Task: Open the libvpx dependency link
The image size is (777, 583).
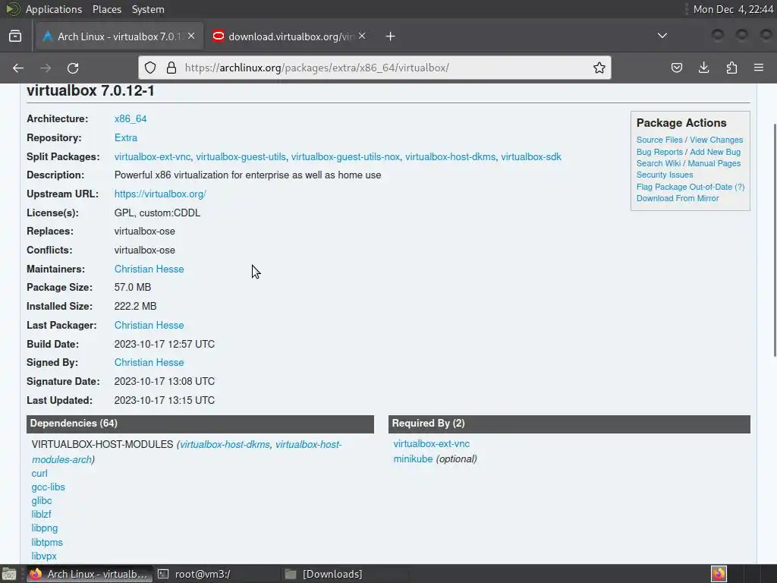Action: click(44, 556)
